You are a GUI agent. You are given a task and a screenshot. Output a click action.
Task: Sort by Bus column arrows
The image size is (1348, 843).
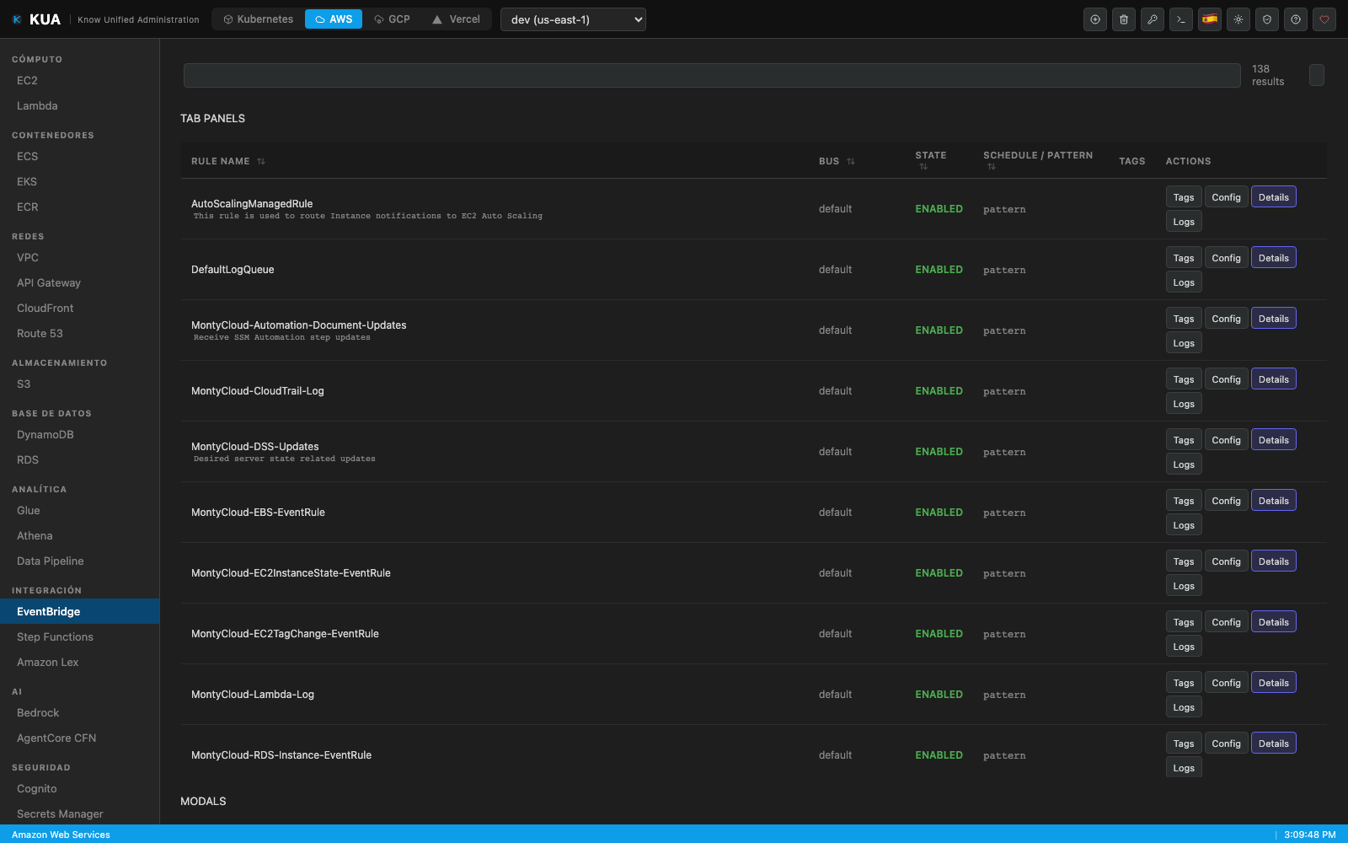tap(851, 162)
